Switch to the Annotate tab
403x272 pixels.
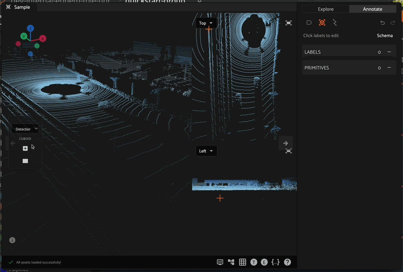tap(373, 9)
